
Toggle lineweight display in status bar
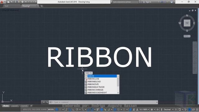(98, 110)
